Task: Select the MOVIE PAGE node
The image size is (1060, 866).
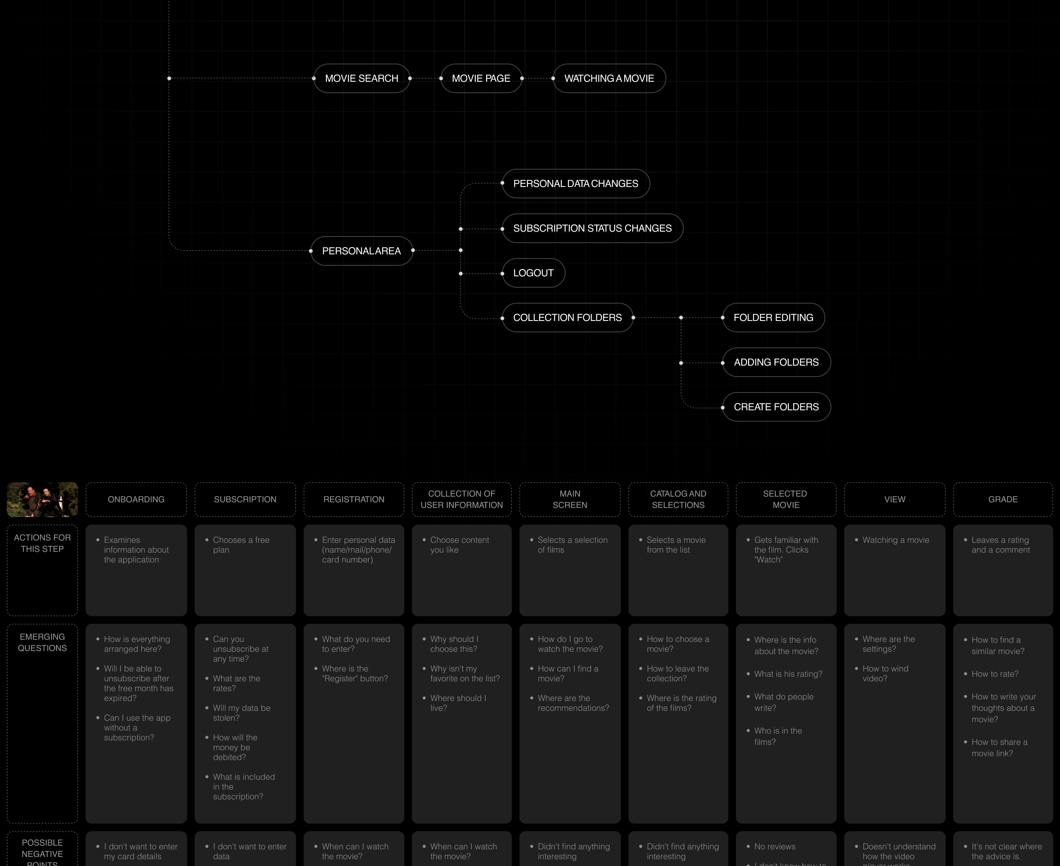Action: [x=481, y=78]
